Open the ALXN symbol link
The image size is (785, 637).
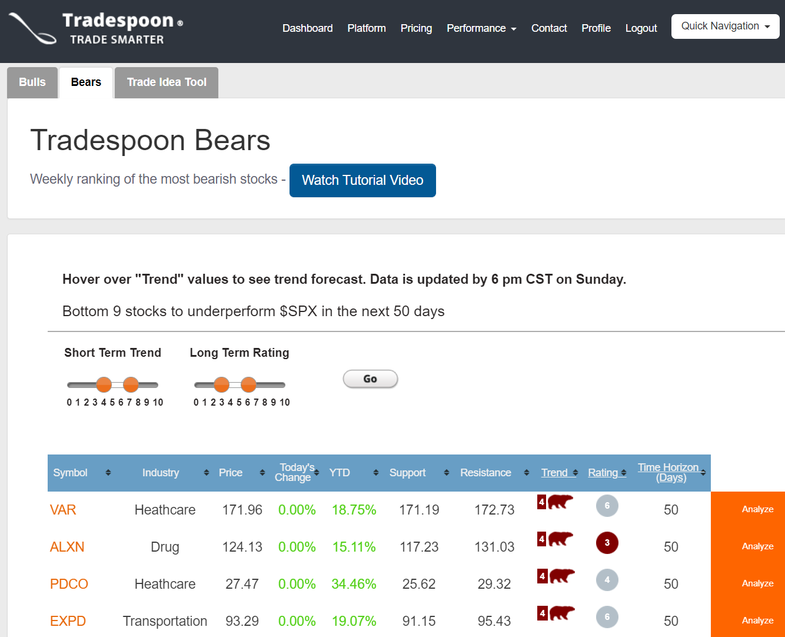pos(67,547)
